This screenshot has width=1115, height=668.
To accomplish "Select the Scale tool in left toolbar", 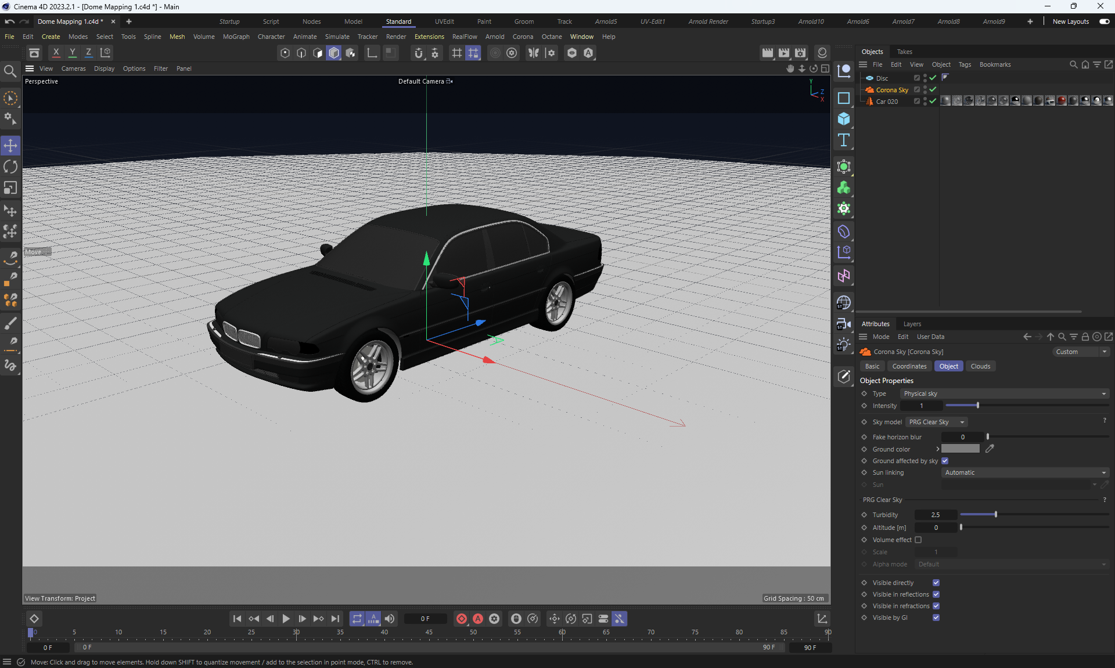I will [10, 188].
